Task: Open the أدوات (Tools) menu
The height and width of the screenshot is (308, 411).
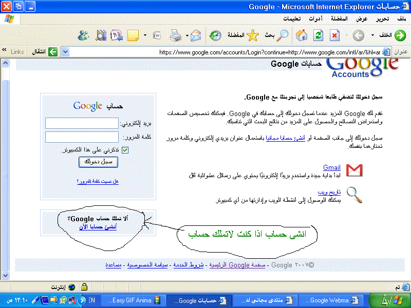Action: 315,19
